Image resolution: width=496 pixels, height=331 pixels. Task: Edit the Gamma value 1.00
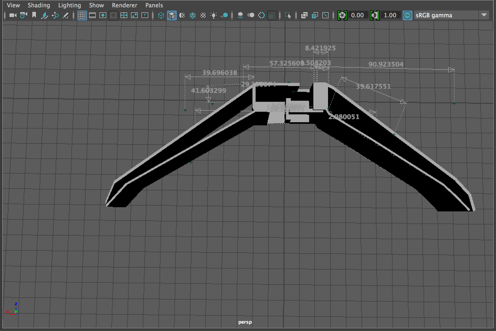390,15
